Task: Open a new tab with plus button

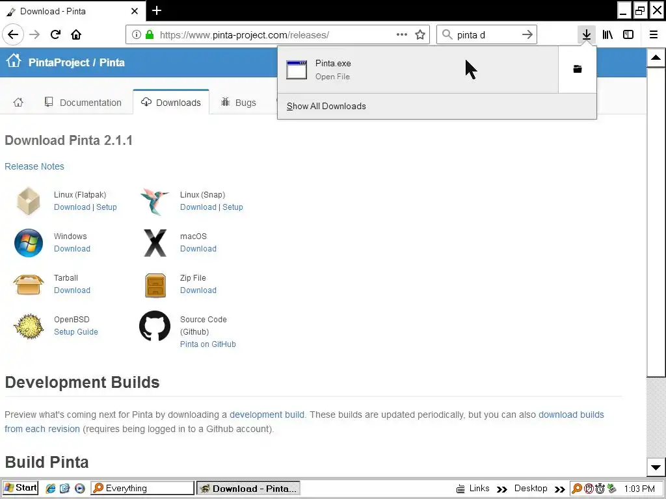Action: (157, 10)
